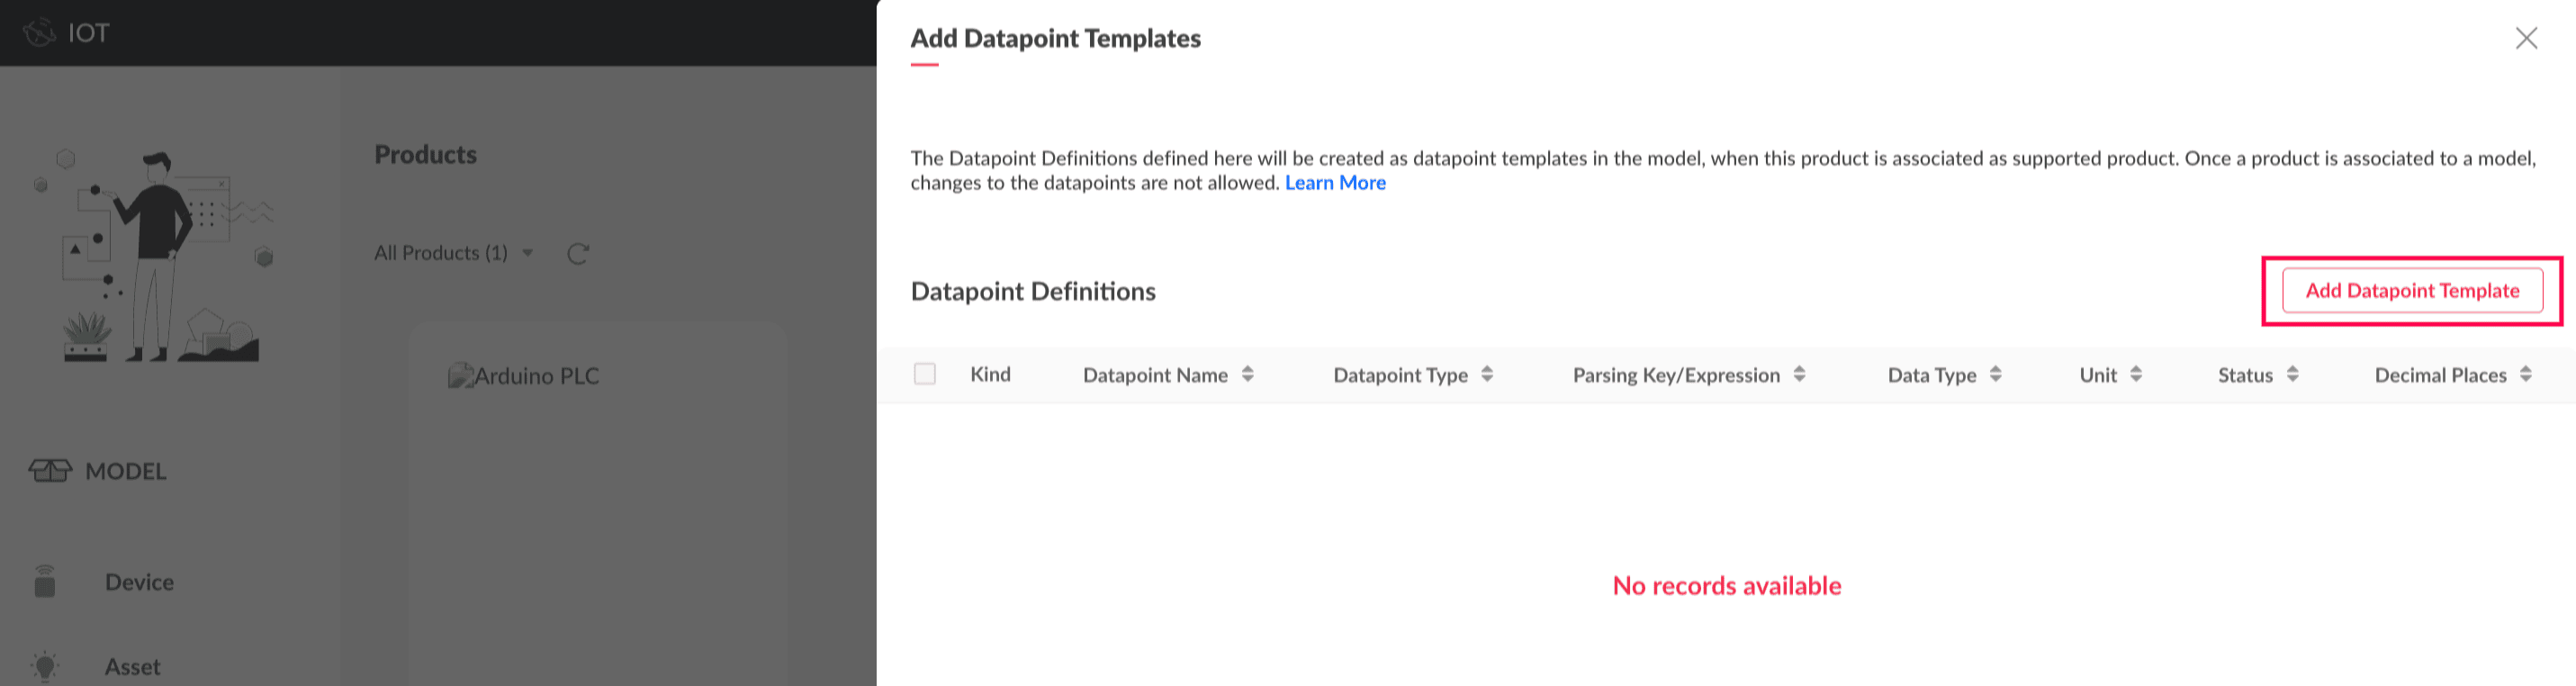Sort by Parsing Key/Expression arrows

click(x=1799, y=374)
